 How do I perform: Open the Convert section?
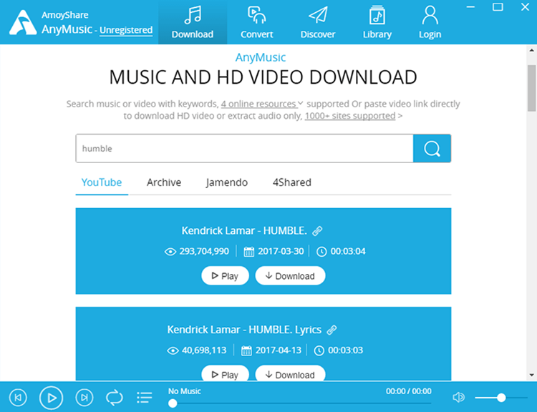coord(256,22)
